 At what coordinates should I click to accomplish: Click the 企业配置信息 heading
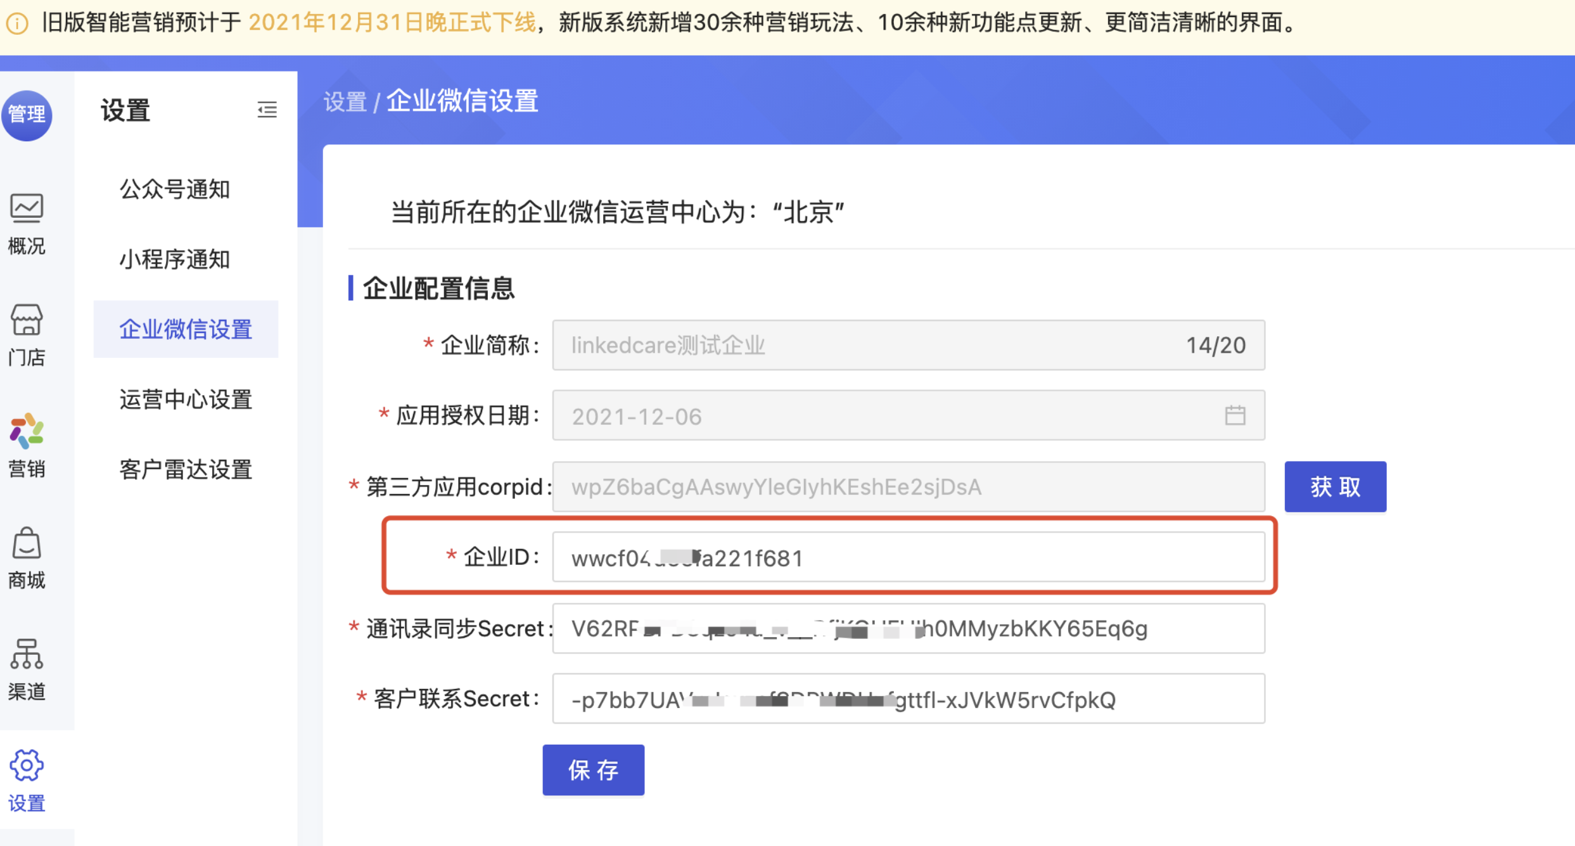pyautogui.click(x=438, y=288)
